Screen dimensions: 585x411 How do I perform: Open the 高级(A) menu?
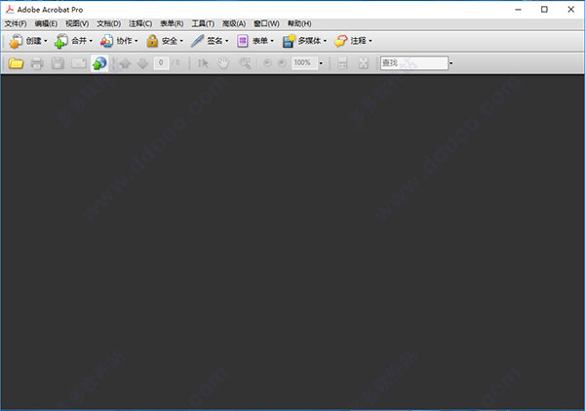pyautogui.click(x=234, y=23)
